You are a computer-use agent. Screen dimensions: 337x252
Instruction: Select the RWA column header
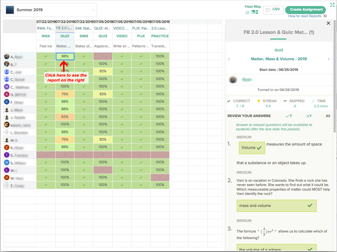click(x=46, y=36)
